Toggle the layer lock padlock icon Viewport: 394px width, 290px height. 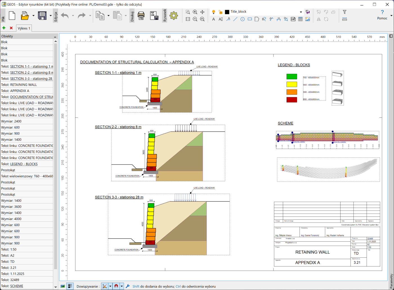220,12
